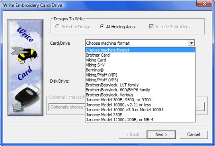Close the Write Embroidery Card/Drive dialog

click(204, 4)
